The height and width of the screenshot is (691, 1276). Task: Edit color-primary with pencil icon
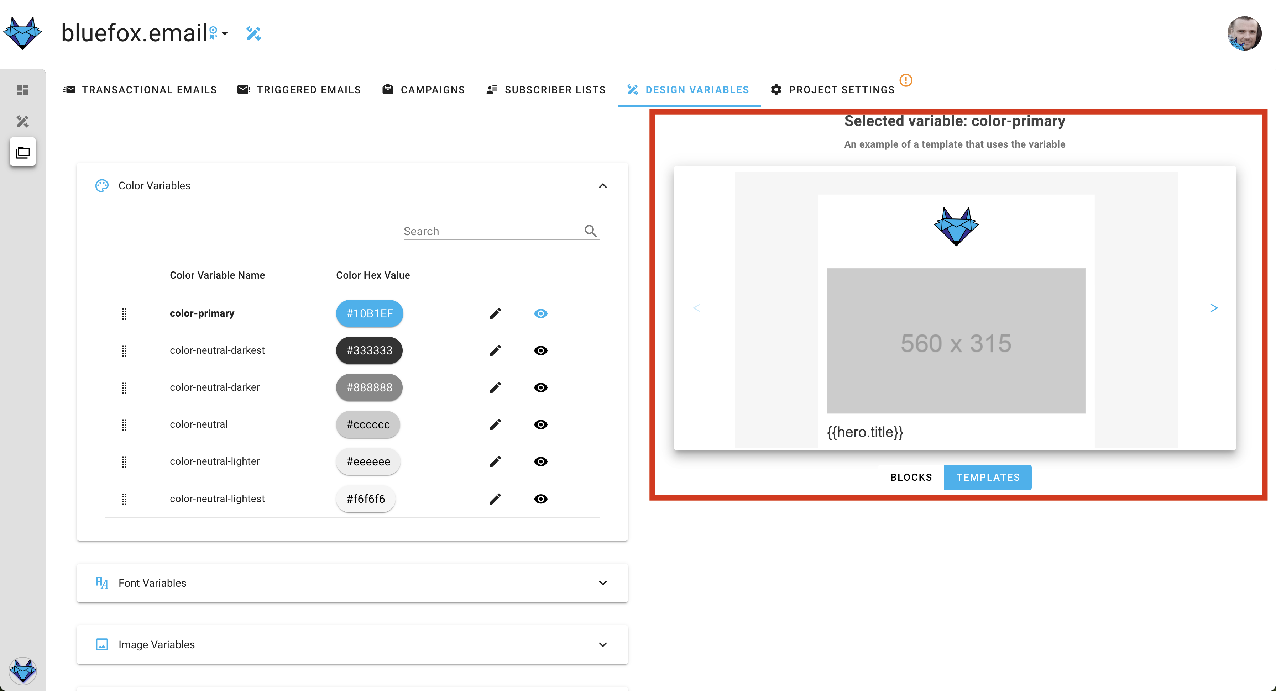pos(495,313)
